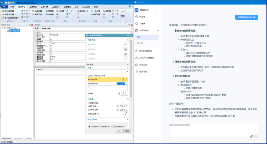Open the 上限点 dropdown arrow

127,93
